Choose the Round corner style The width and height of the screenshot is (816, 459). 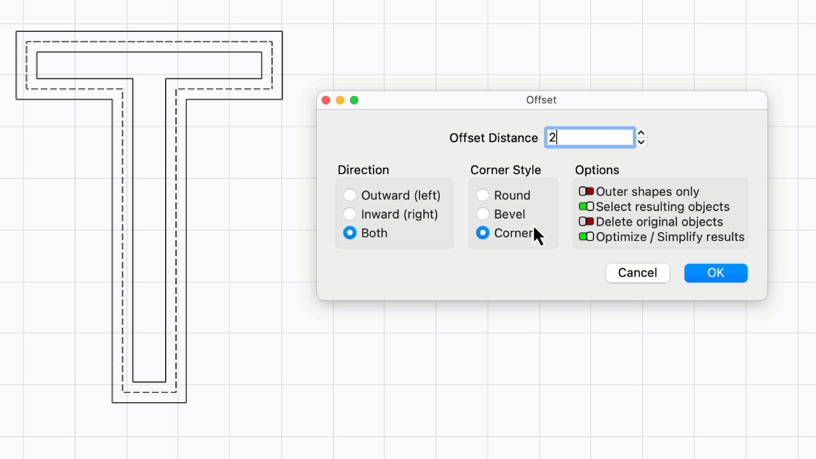[x=483, y=195]
